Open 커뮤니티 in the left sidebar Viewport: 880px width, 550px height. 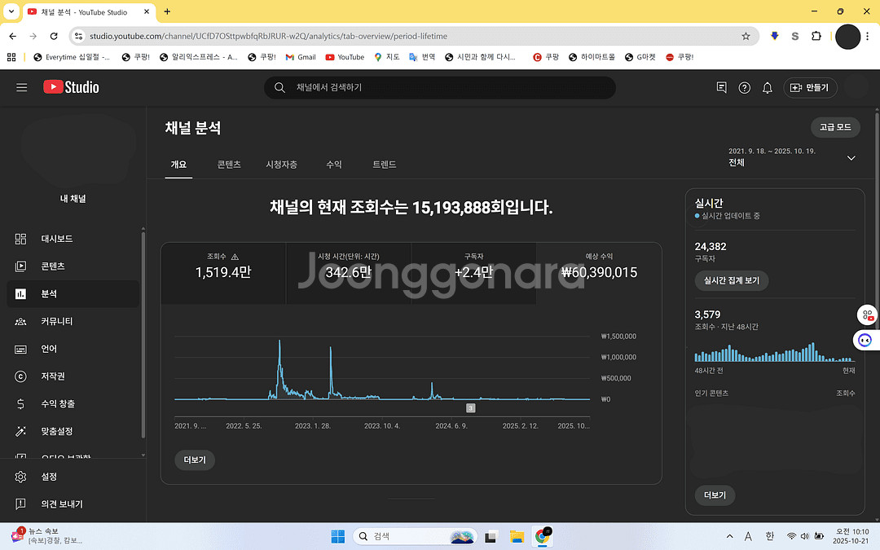(x=57, y=321)
